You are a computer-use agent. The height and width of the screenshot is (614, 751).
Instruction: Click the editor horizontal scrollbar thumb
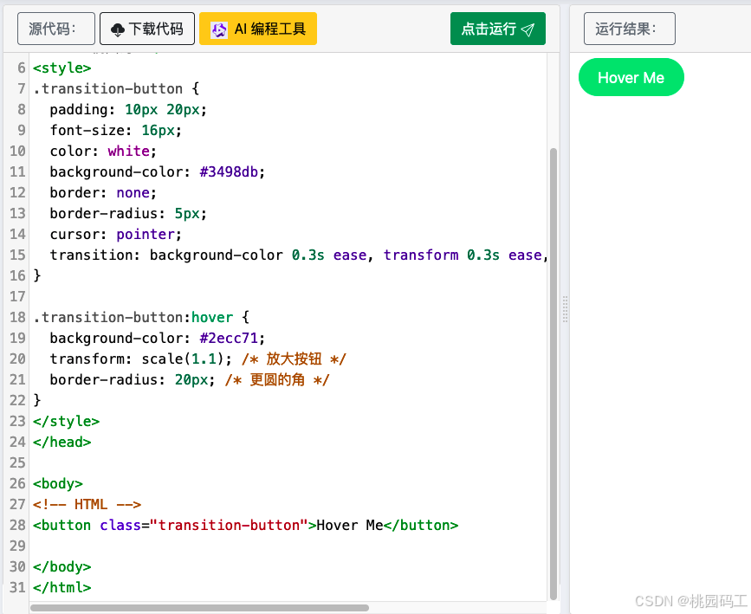tap(199, 608)
